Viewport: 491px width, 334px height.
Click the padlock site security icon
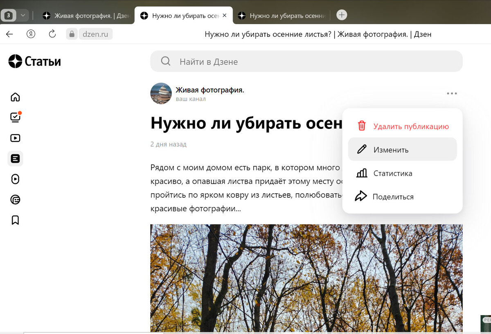[72, 34]
